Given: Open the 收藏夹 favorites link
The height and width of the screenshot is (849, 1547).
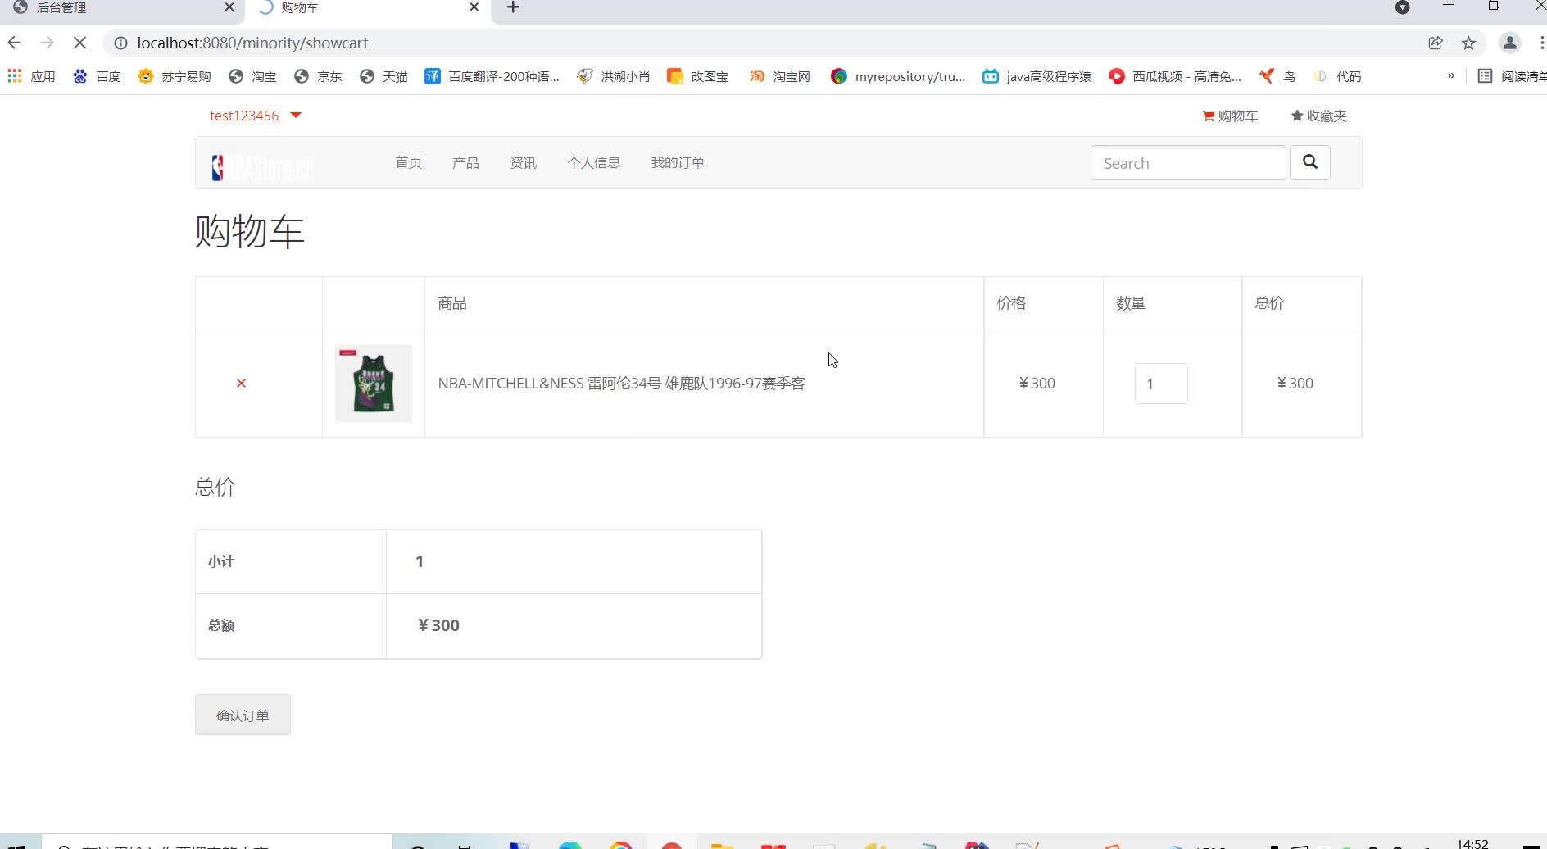Looking at the screenshot, I should click(x=1319, y=116).
